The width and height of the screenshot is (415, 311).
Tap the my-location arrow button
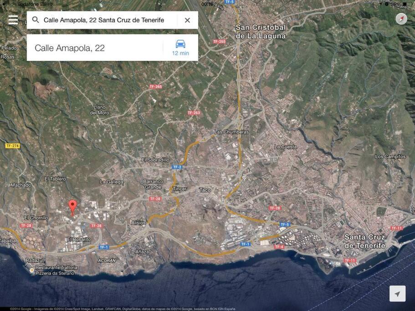[x=397, y=294]
